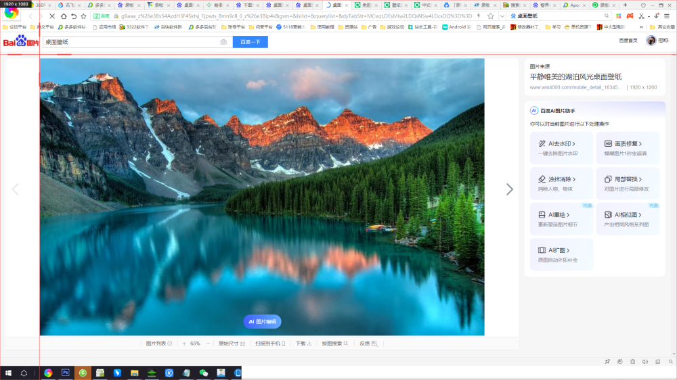Click the user avatar at top right
Screen dimensions: 677x380
coord(651,41)
